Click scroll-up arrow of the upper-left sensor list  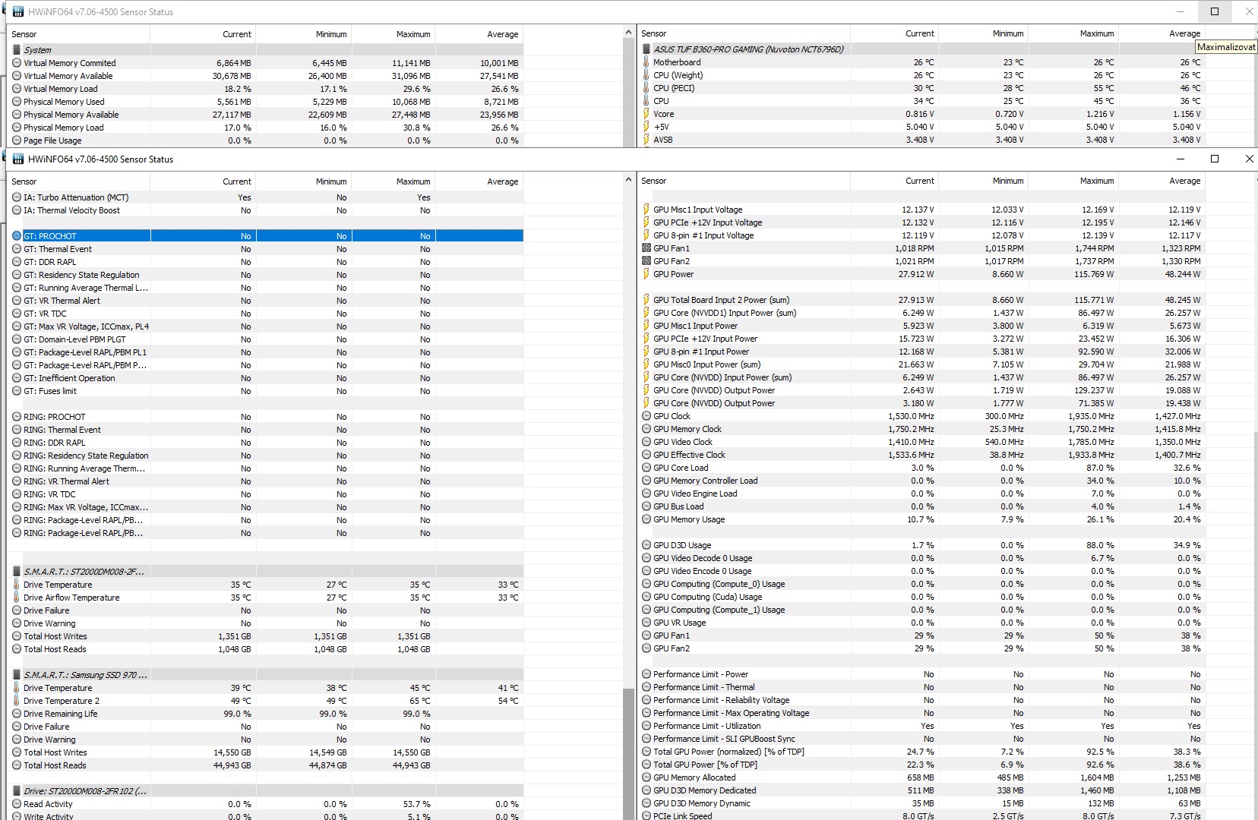(x=627, y=33)
